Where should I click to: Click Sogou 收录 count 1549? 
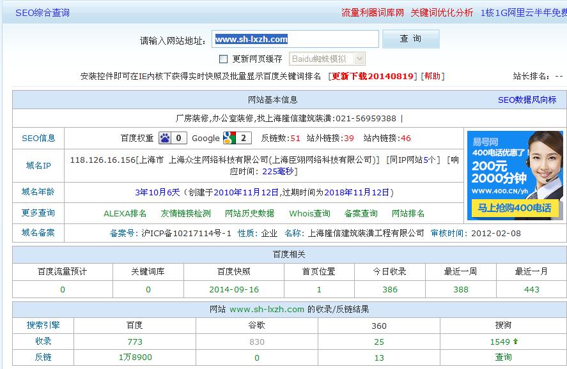point(500,342)
